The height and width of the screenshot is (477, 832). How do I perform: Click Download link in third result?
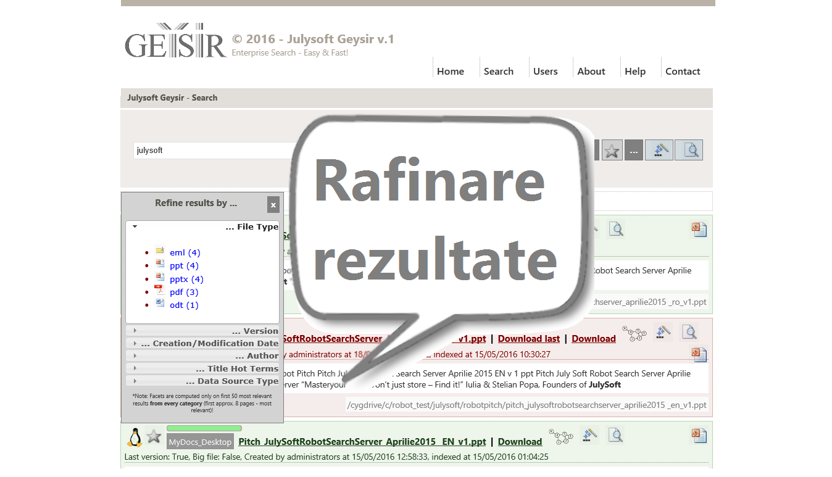[520, 441]
